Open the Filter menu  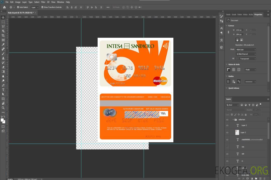43,2
